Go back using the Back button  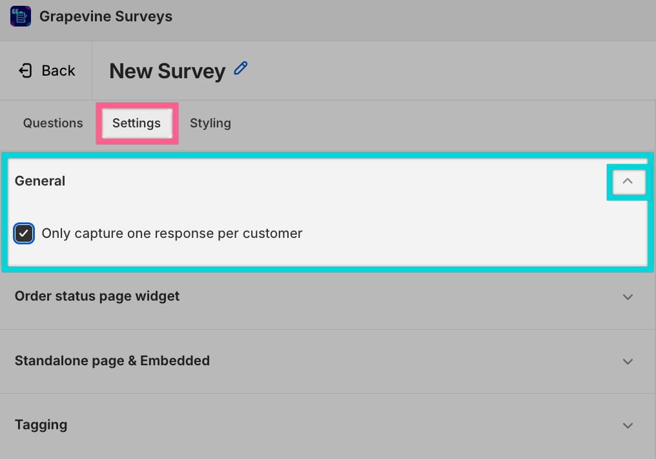pos(47,70)
